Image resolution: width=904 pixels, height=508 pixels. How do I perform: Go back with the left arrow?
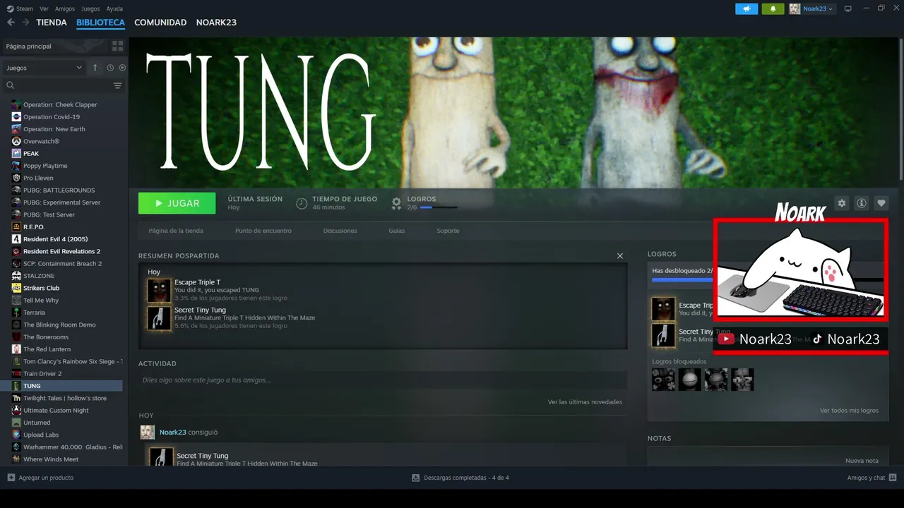11,23
